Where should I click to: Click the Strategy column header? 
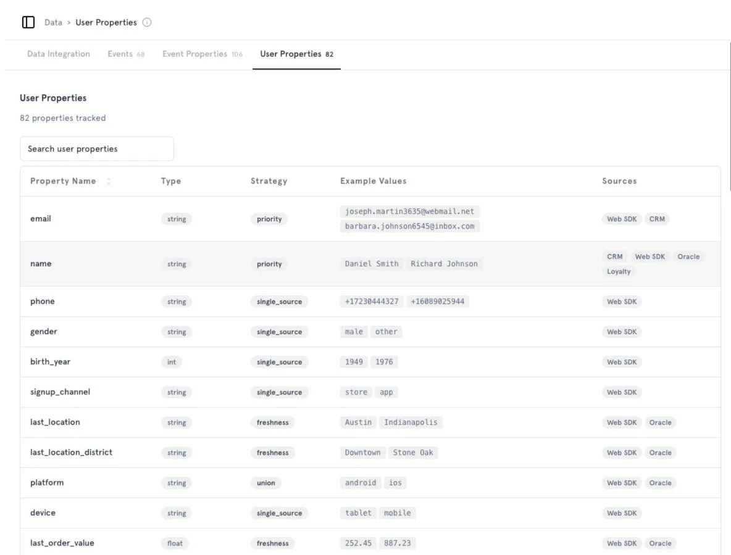coord(269,181)
